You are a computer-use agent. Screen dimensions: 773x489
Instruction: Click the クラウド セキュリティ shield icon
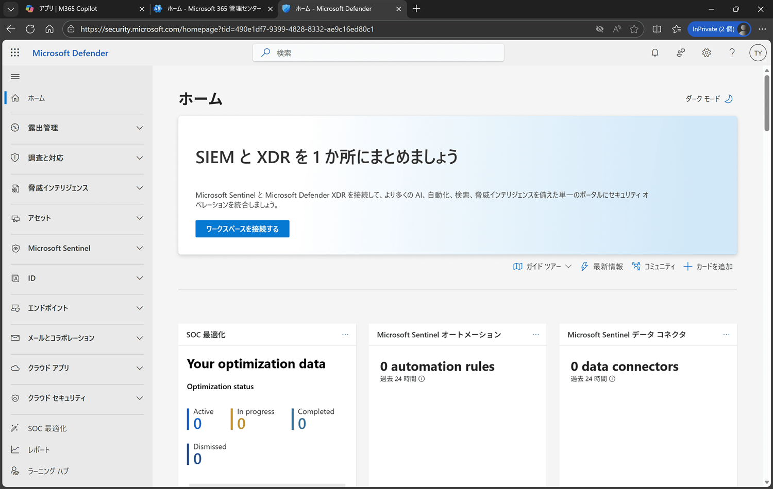click(15, 398)
